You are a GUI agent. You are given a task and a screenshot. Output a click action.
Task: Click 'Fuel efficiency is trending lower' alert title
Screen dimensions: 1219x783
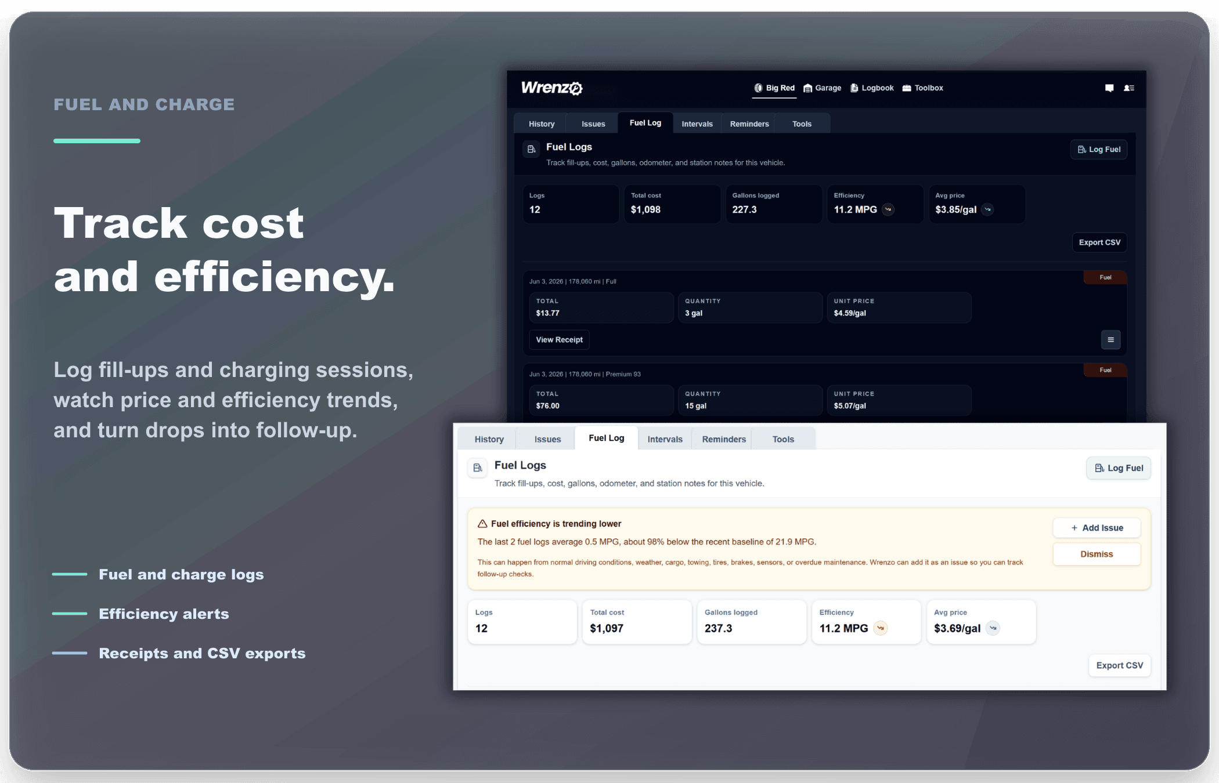pyautogui.click(x=556, y=524)
